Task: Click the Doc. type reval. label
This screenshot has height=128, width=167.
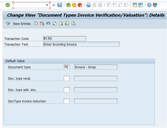Action: pos(19,78)
